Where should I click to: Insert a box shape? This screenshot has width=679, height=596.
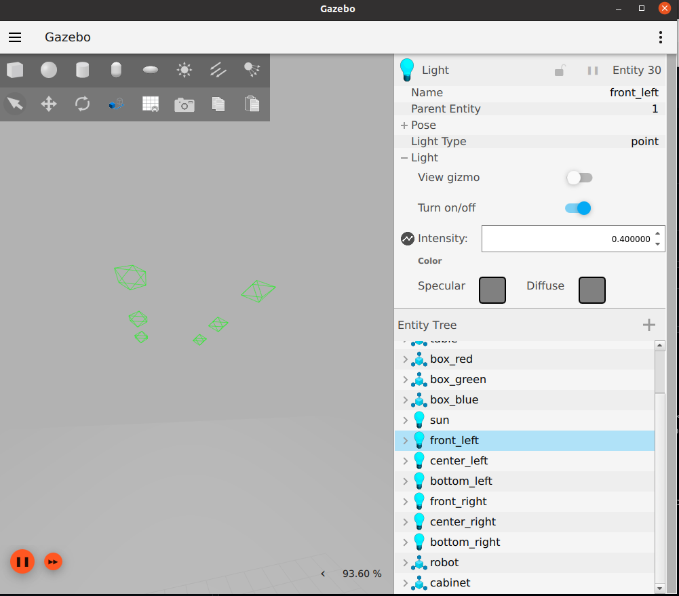pos(15,70)
